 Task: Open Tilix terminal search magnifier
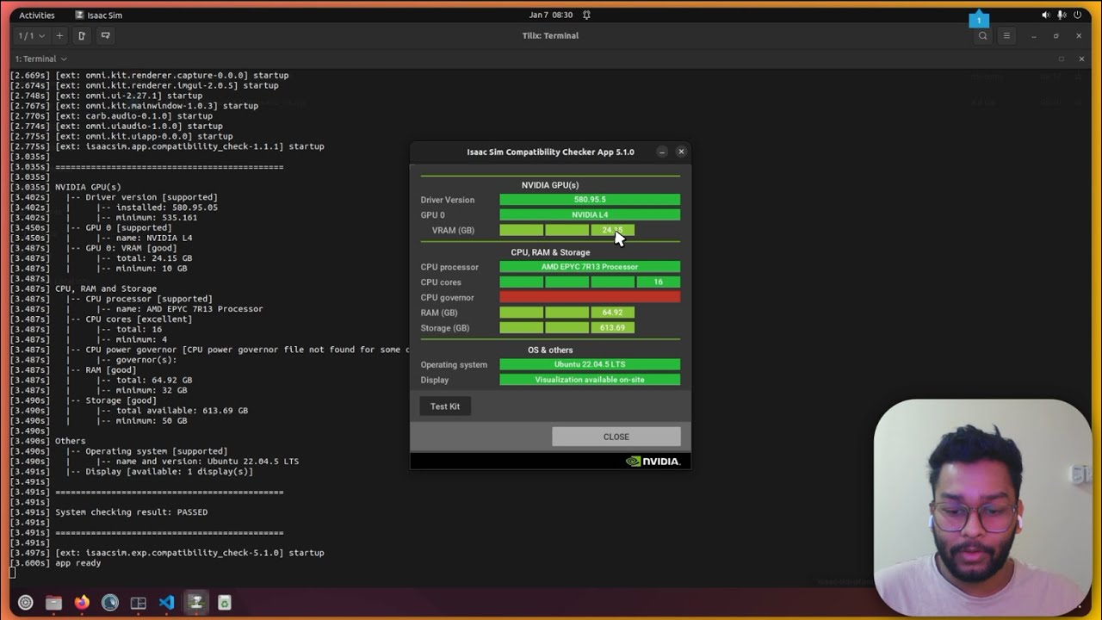[x=982, y=35]
